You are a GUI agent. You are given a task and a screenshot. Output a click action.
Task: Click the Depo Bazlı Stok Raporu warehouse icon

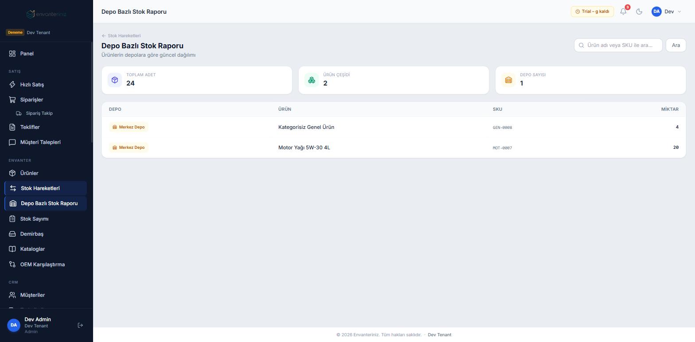click(13, 203)
